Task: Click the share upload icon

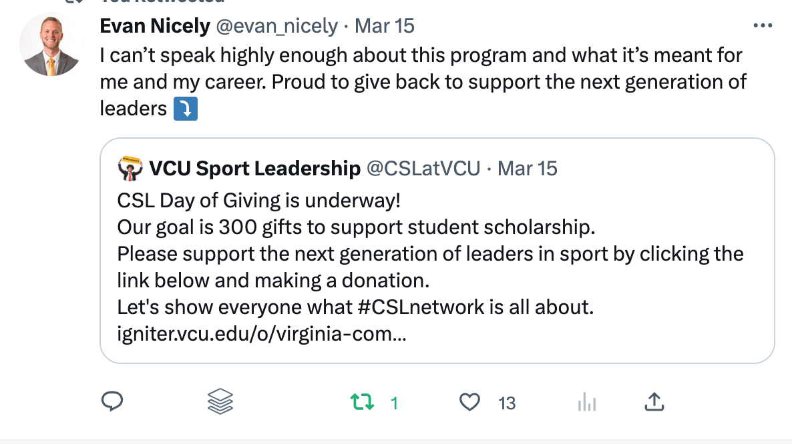Action: pyautogui.click(x=654, y=401)
